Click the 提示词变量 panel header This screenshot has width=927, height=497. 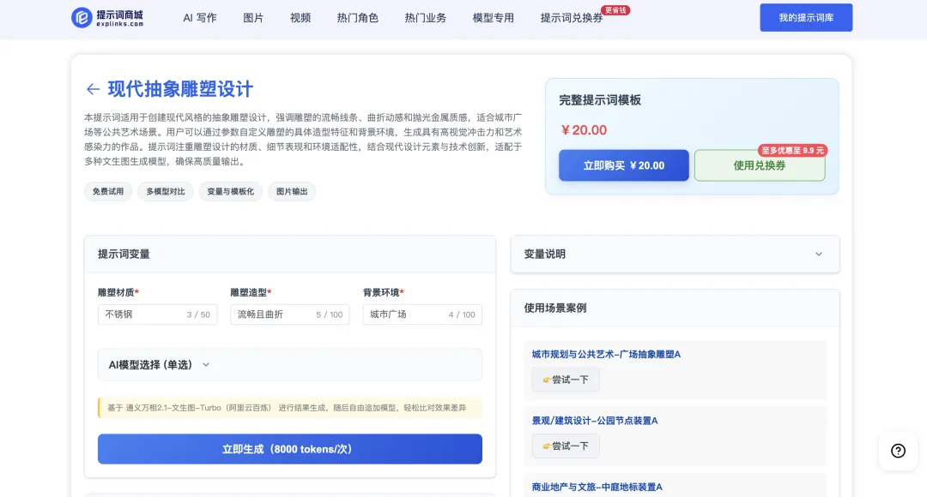[290, 254]
